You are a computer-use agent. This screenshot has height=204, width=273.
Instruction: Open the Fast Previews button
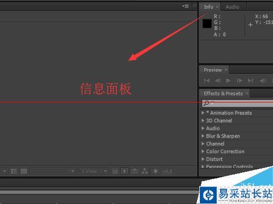coord(124,171)
